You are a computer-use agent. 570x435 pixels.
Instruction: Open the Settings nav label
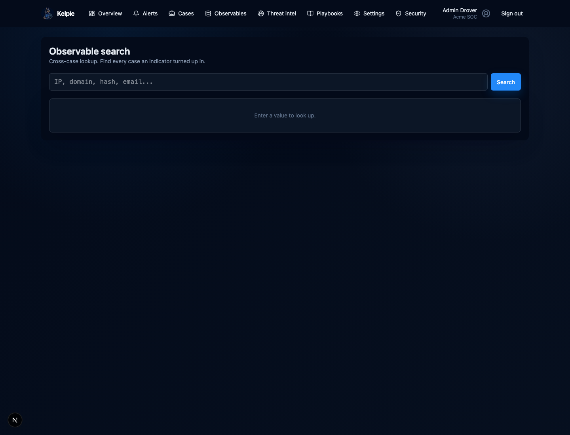click(x=374, y=13)
